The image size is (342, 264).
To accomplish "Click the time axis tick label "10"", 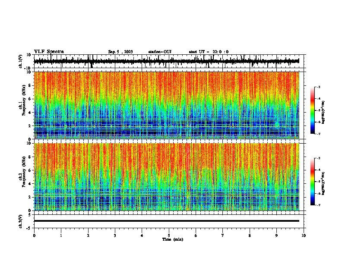I will point(304,236).
